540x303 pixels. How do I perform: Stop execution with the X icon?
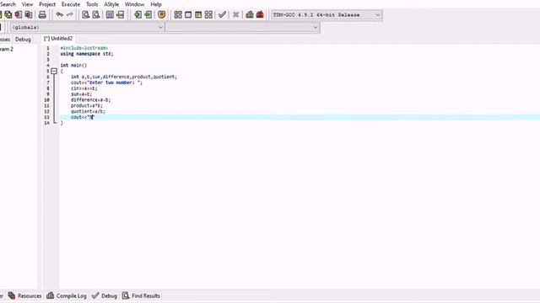pos(236,15)
